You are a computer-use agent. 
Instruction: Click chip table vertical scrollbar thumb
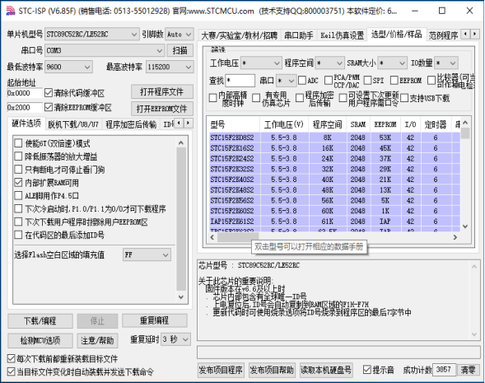click(465, 133)
